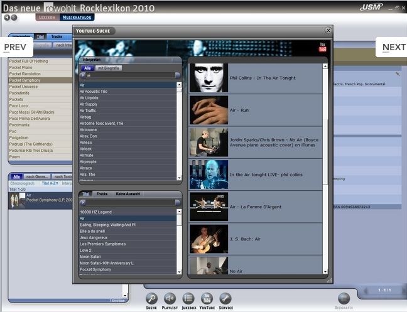Image resolution: width=407 pixels, height=312 pixels.
Task: Select 'Pocket Symphony' in dialog title list
Action: click(128, 269)
